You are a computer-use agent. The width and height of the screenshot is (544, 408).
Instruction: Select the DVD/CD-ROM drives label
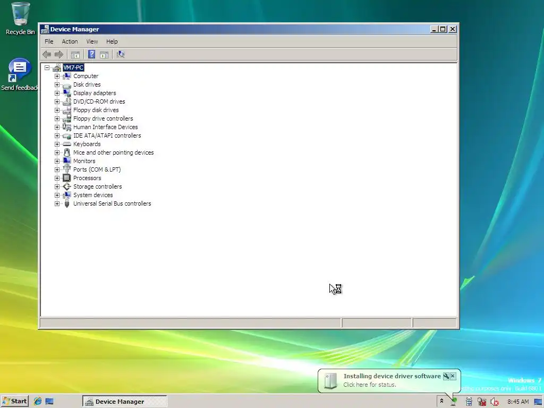[x=99, y=101]
